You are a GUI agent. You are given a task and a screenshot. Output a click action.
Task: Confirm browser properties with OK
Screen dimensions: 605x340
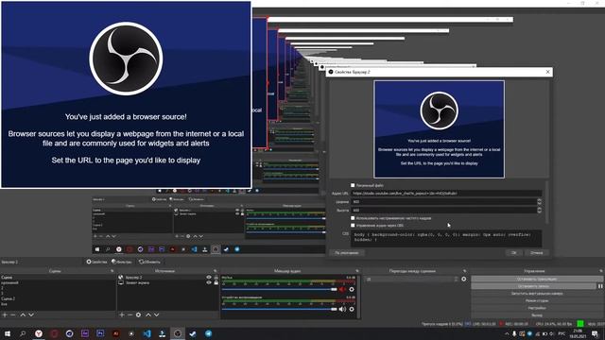(x=514, y=253)
